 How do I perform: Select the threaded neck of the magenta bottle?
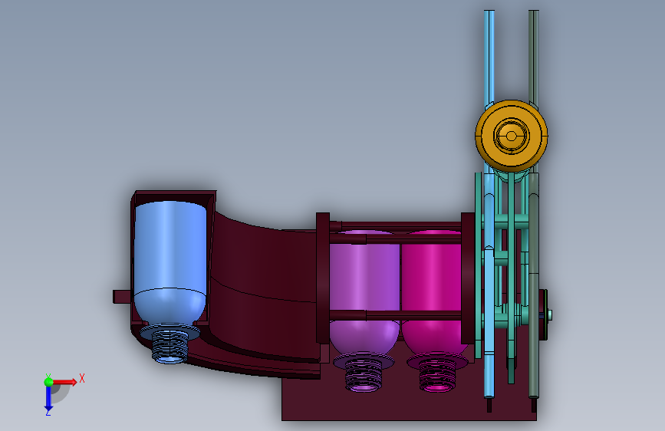(x=437, y=375)
